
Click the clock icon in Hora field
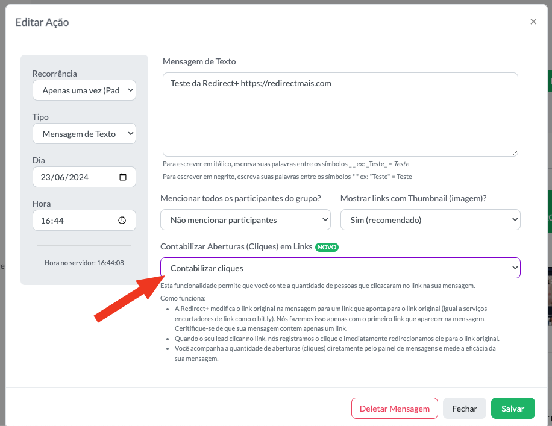[122, 221]
